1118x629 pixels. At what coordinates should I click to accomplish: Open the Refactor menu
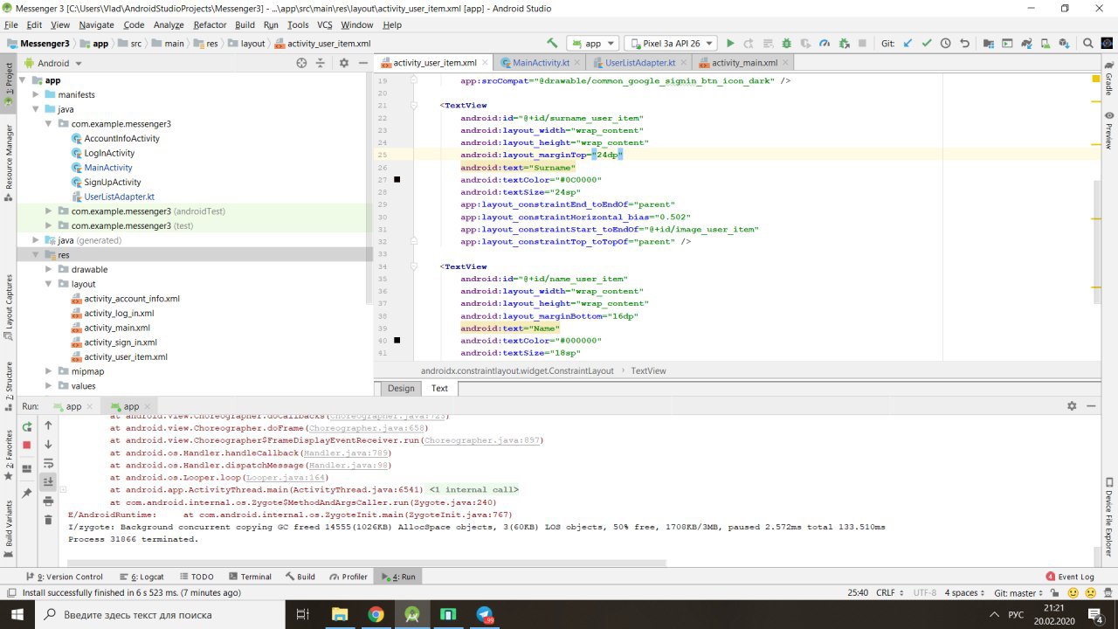coord(210,25)
